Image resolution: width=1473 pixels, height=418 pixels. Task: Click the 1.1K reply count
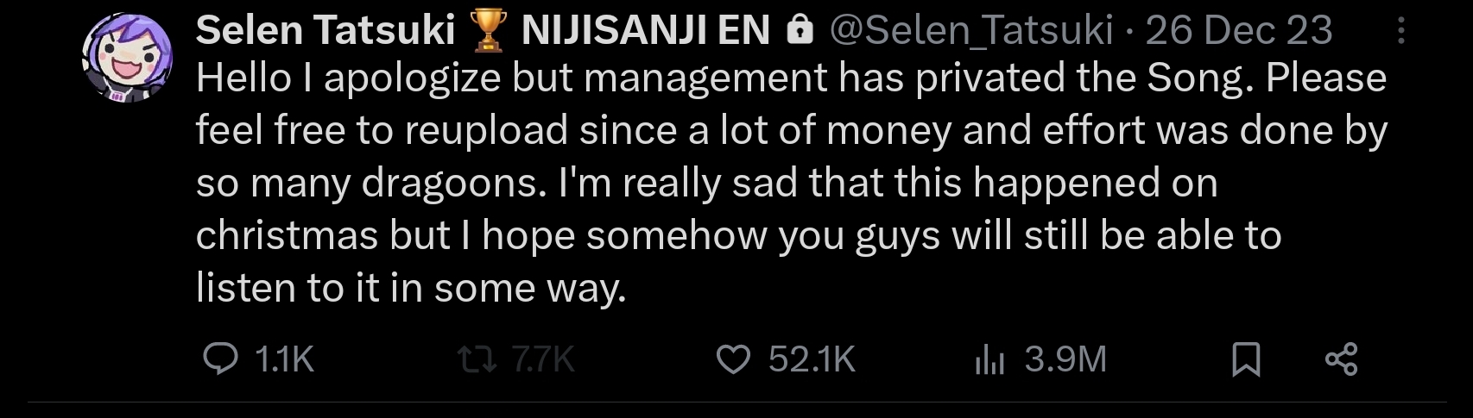[284, 359]
